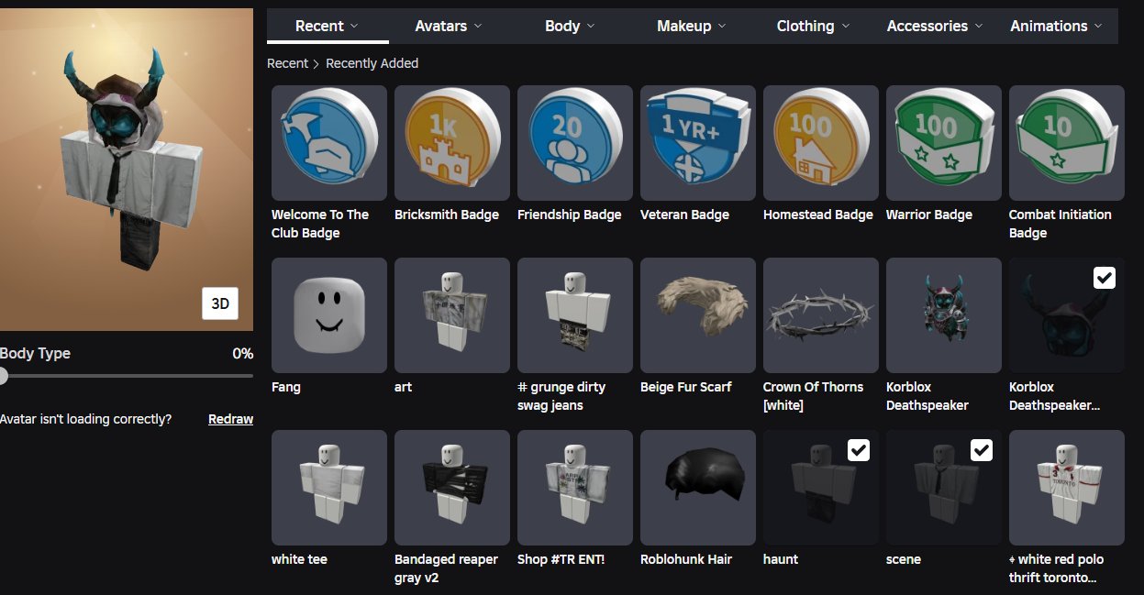Select the Homestead Badge icon

pos(821,143)
